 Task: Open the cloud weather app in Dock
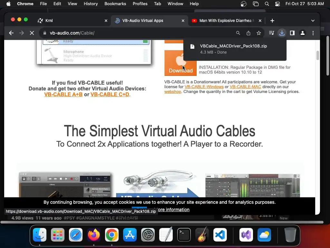coord(264,235)
